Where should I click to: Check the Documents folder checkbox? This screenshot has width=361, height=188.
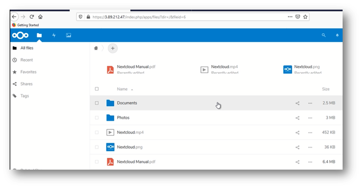pos(97,103)
